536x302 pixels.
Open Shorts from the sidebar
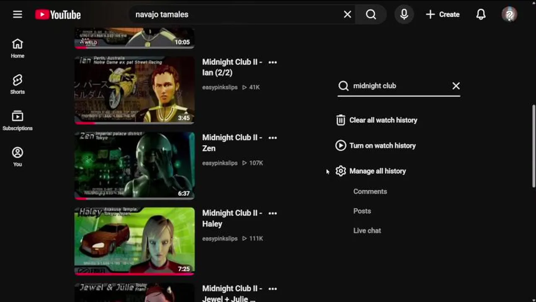[17, 84]
